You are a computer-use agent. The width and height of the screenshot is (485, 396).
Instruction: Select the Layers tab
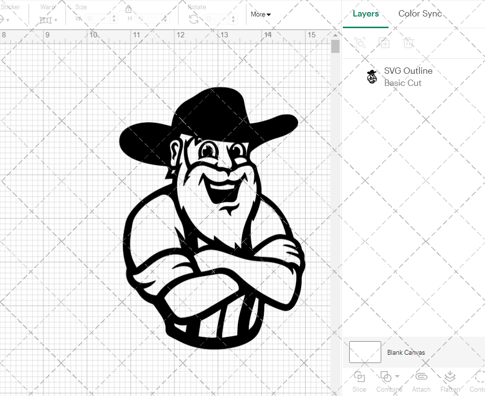pos(366,14)
